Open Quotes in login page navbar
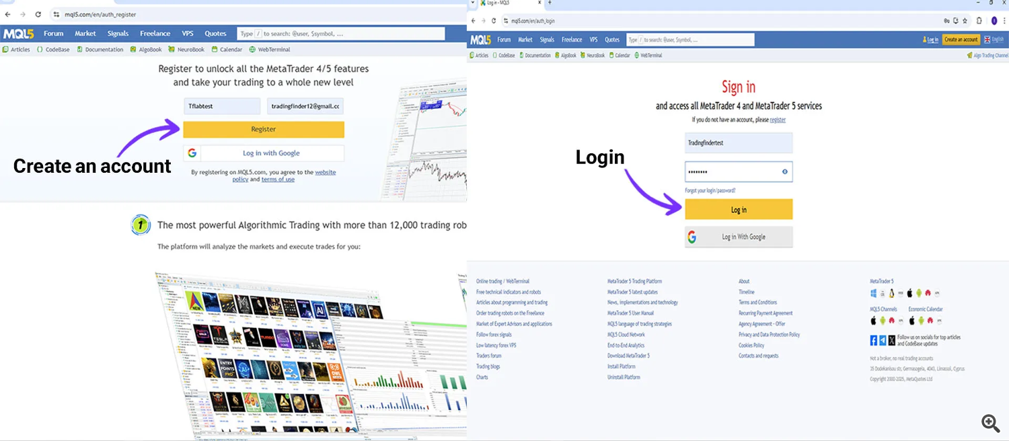1009x441 pixels. [612, 40]
